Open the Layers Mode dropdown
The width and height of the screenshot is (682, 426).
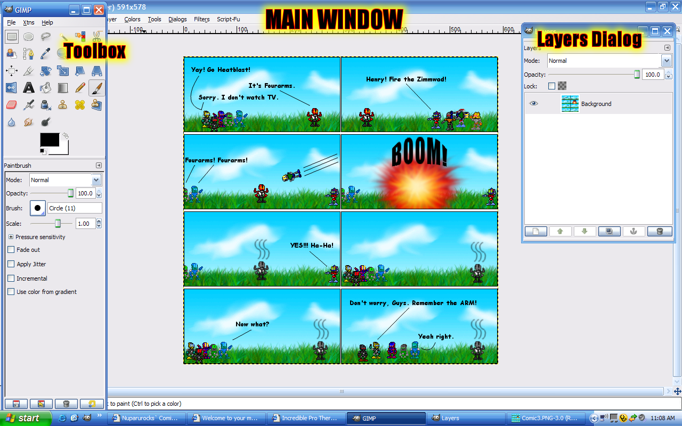click(x=610, y=61)
